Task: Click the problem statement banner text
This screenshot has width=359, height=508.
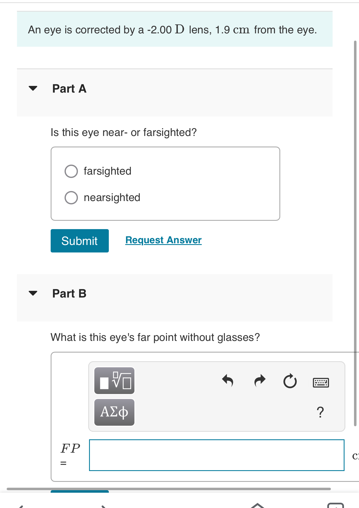Action: (172, 29)
